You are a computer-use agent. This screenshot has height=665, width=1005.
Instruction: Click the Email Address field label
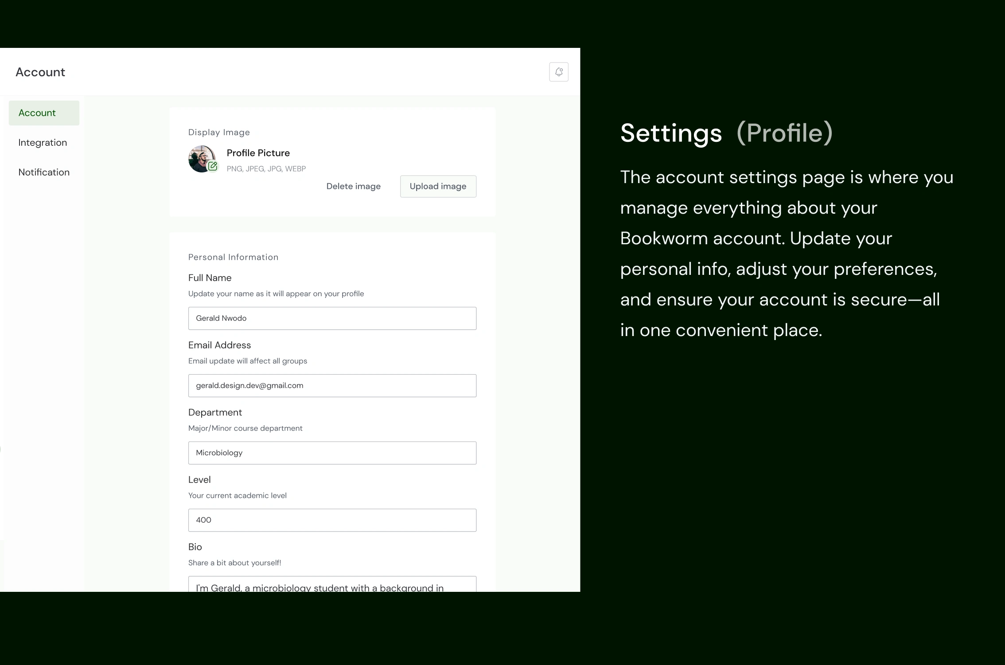pos(219,345)
